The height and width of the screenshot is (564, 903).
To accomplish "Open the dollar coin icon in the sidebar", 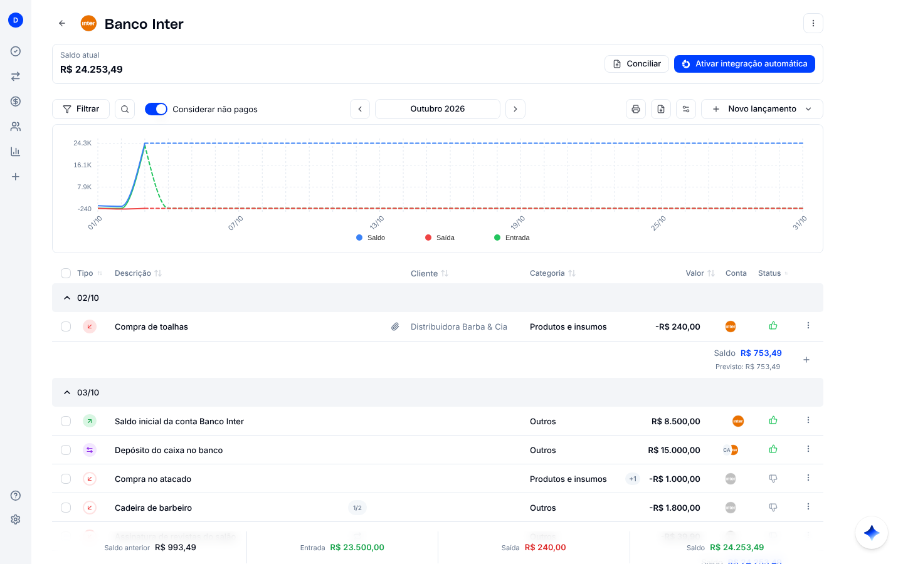I will coord(16,102).
